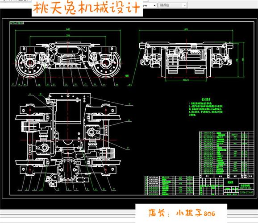Click the gauge dimension below the front view
The image size is (258, 223).
(186, 80)
